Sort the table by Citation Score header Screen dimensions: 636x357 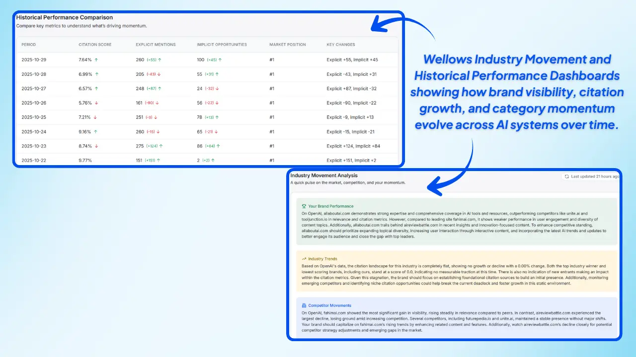pyautogui.click(x=95, y=44)
